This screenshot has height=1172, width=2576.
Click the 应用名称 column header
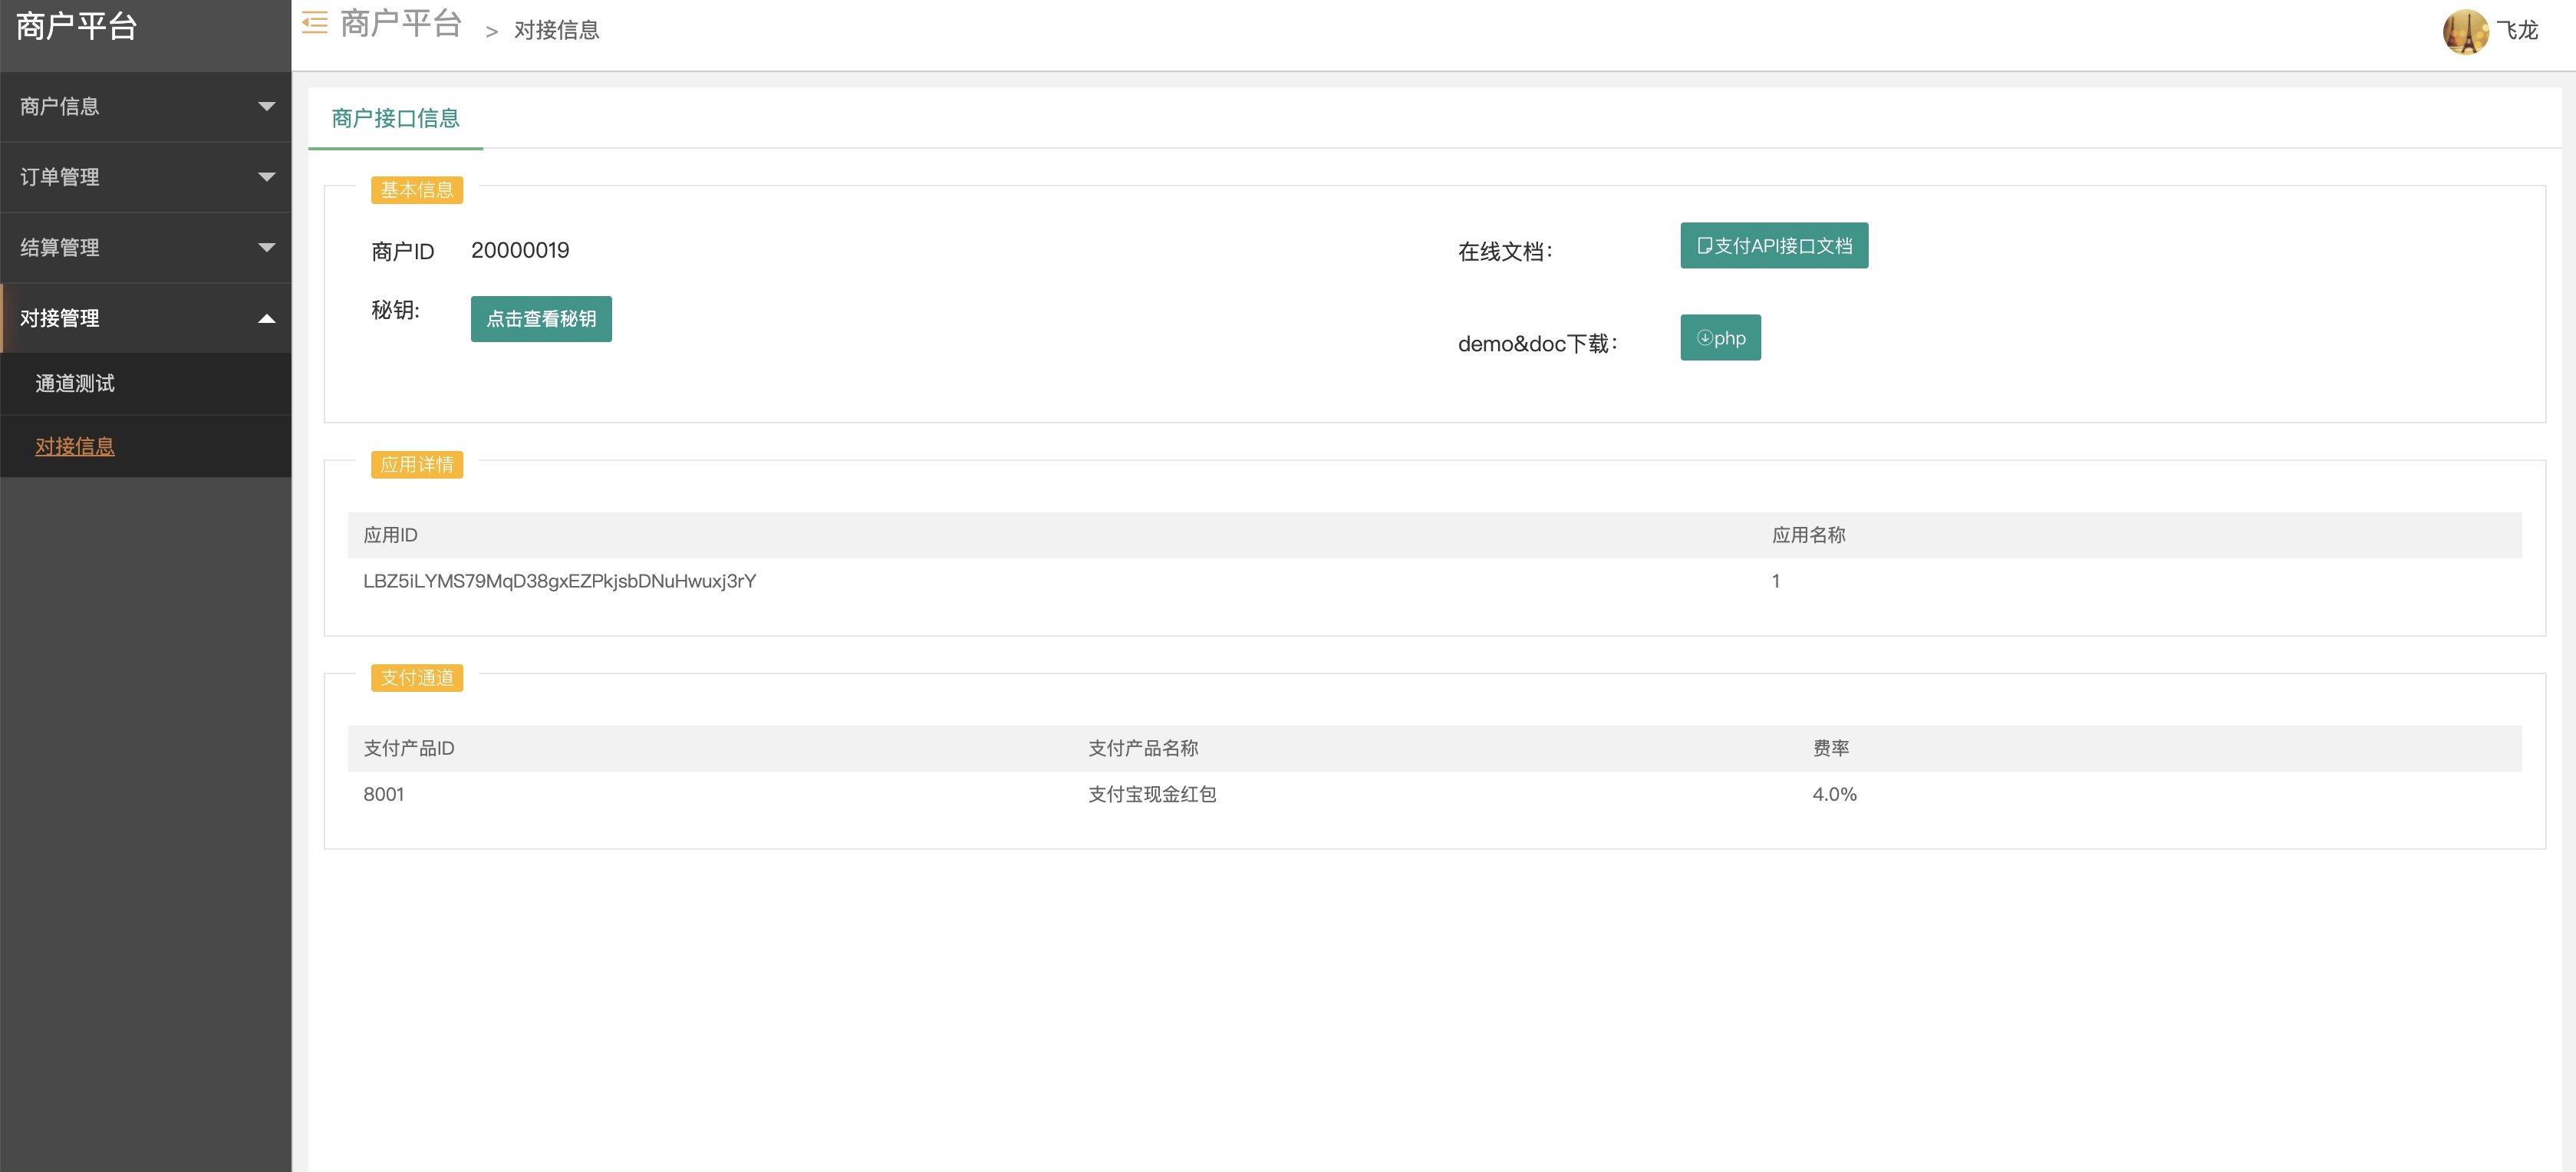pos(1808,535)
